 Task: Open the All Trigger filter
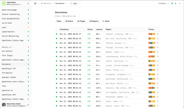(81, 21)
